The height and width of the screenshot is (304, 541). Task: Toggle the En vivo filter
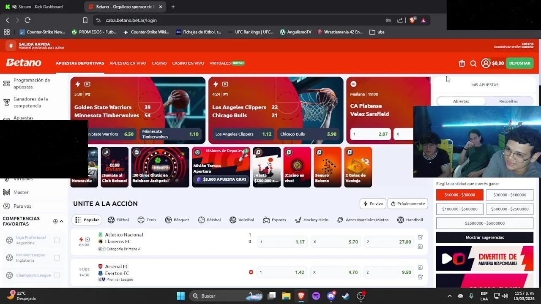pos(373,204)
